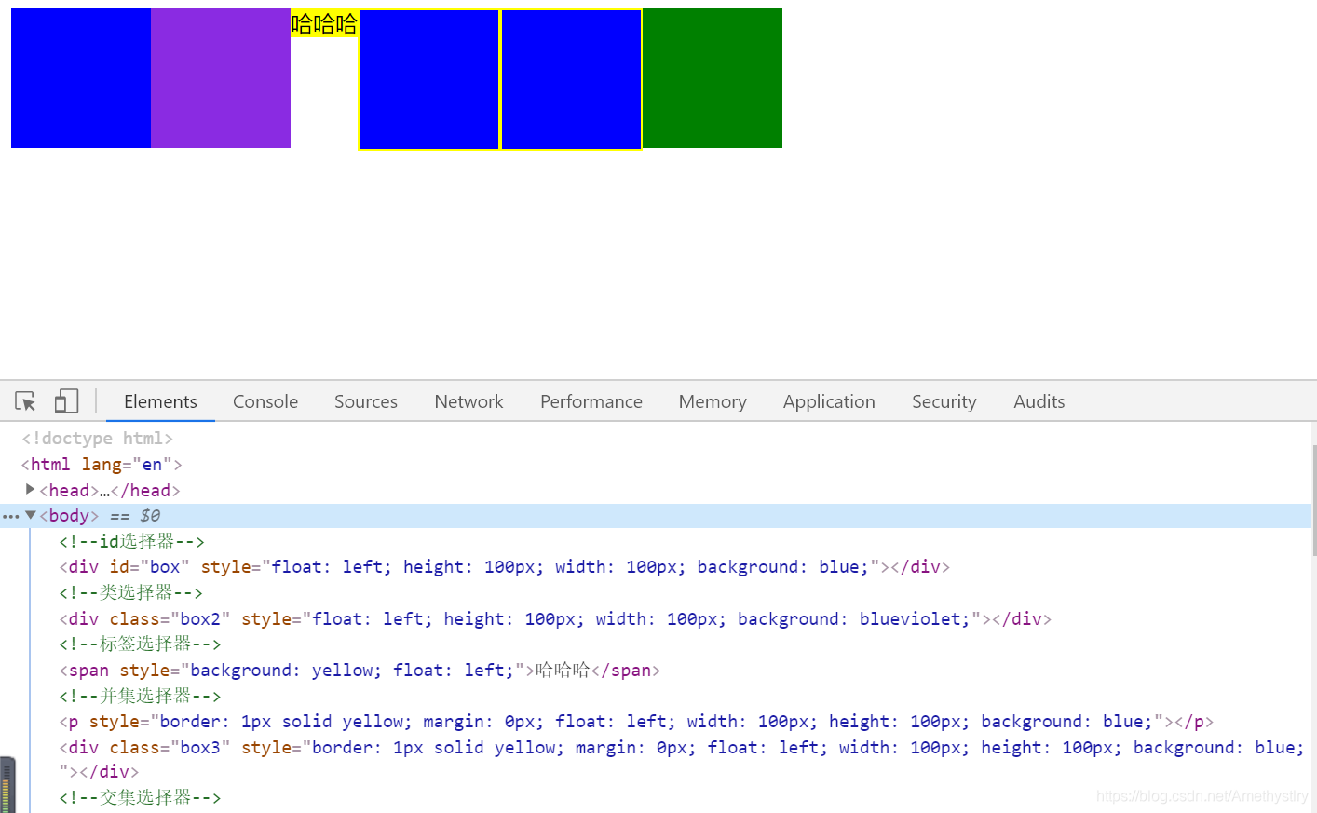
Task: Switch to the Elements tab
Action: coord(160,401)
